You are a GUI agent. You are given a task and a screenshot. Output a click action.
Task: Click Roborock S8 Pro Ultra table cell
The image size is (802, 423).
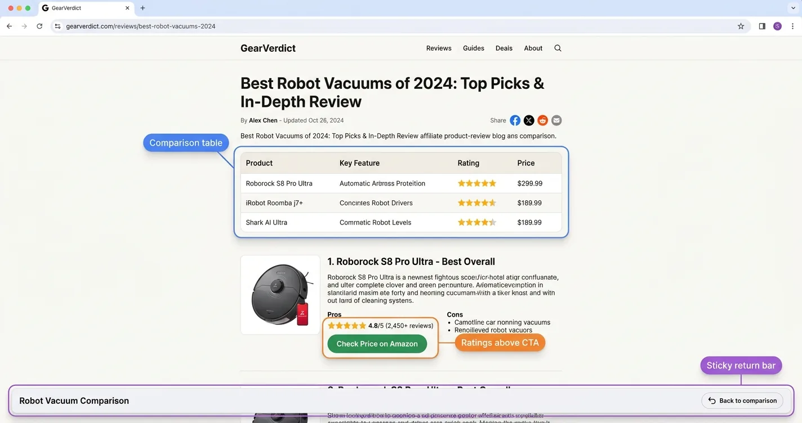click(x=279, y=183)
